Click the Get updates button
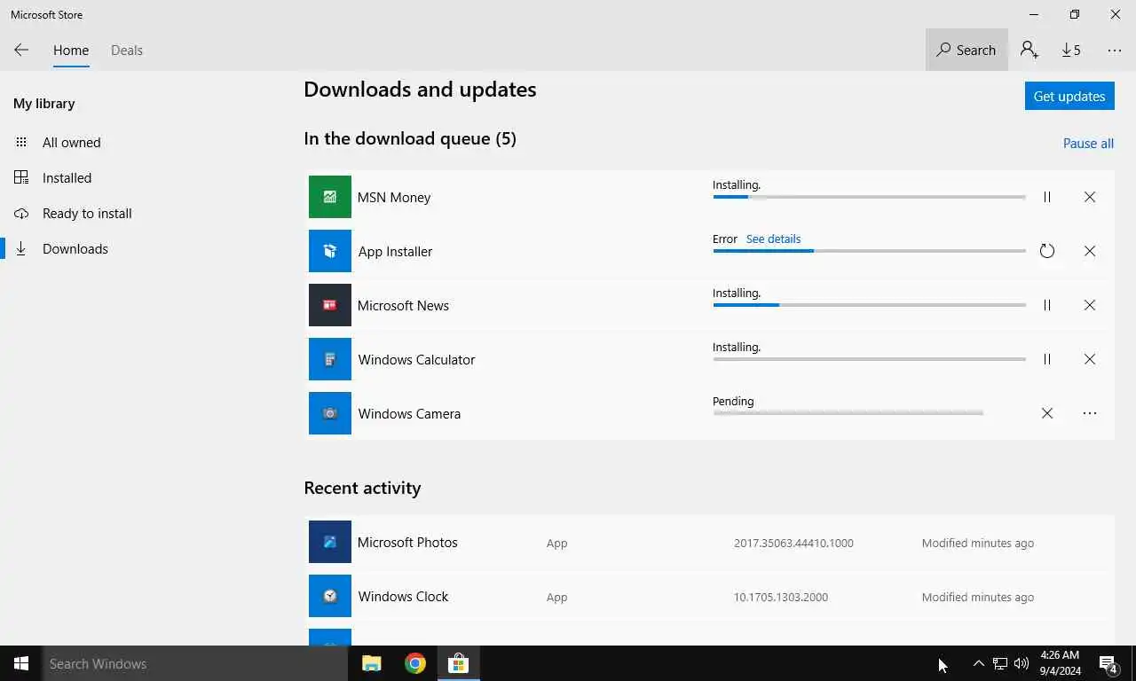 [1069, 96]
